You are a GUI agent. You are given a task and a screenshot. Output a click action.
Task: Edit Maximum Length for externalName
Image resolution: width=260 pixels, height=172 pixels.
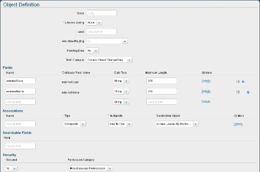161,91
